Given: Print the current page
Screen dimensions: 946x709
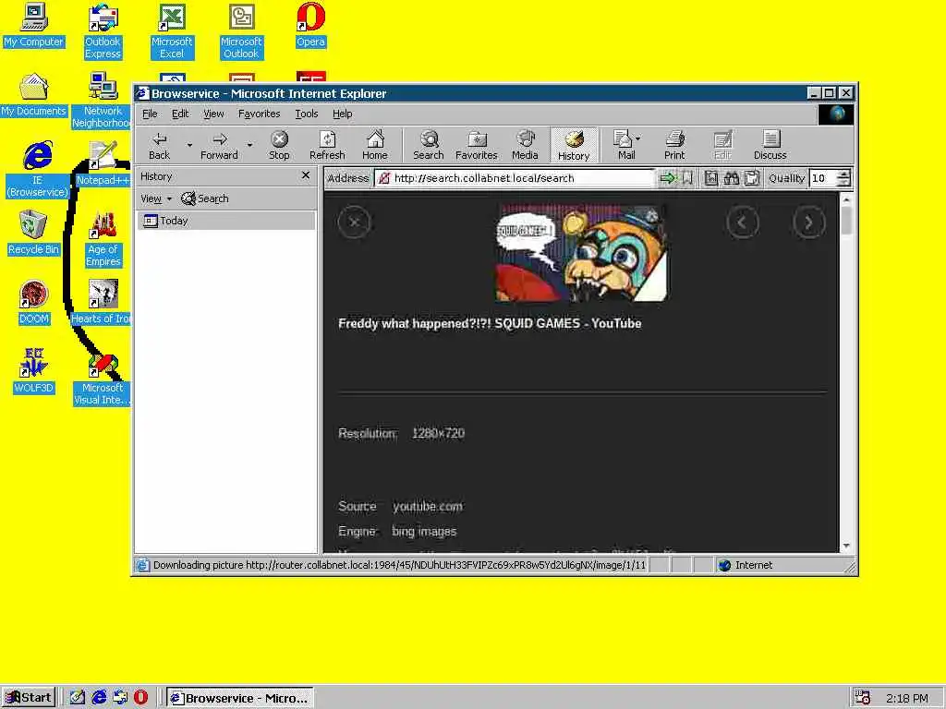Looking at the screenshot, I should (x=674, y=145).
